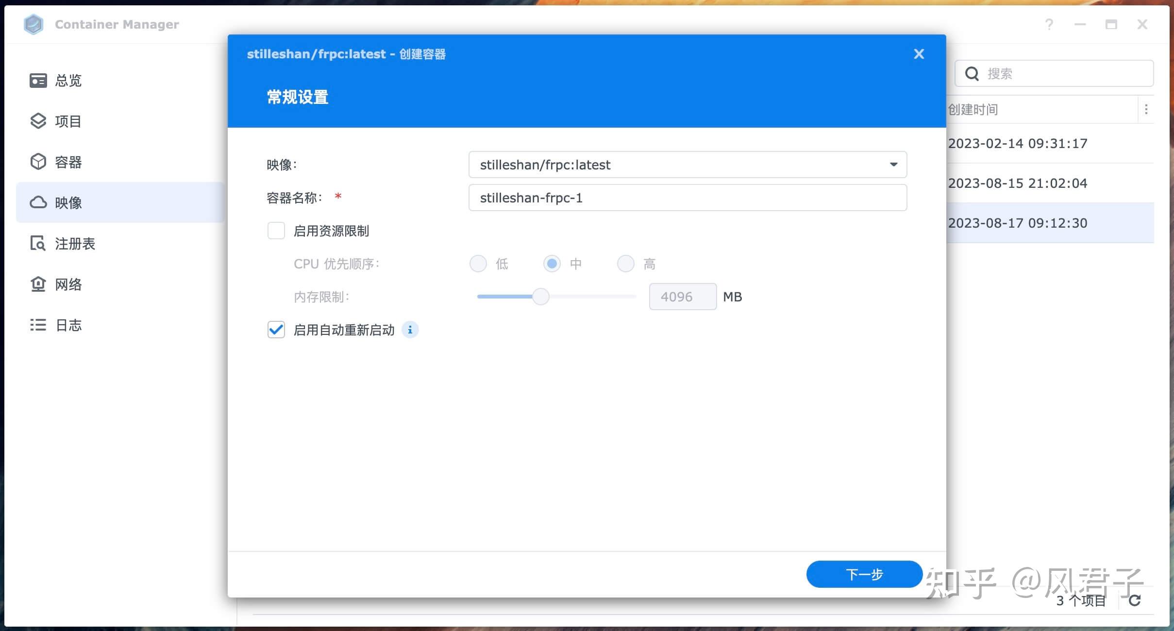Open the 注册表 registry panel
This screenshot has width=1174, height=631.
pos(74,243)
